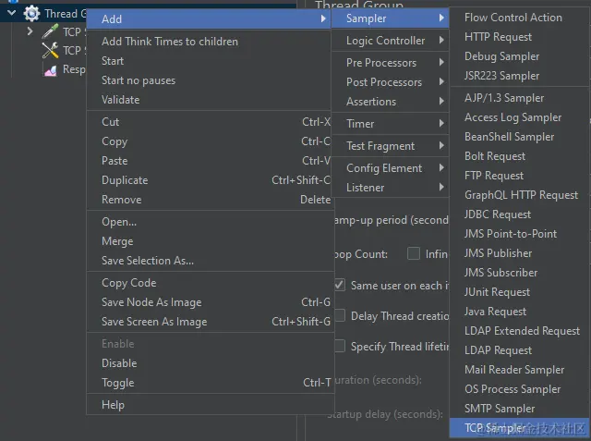The height and width of the screenshot is (441, 591).
Task: Pick the JDBC Request sampler
Action: point(498,214)
